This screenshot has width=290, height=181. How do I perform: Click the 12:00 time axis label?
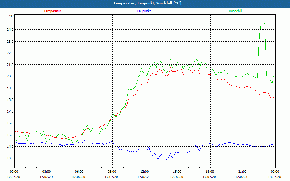tap(145, 172)
